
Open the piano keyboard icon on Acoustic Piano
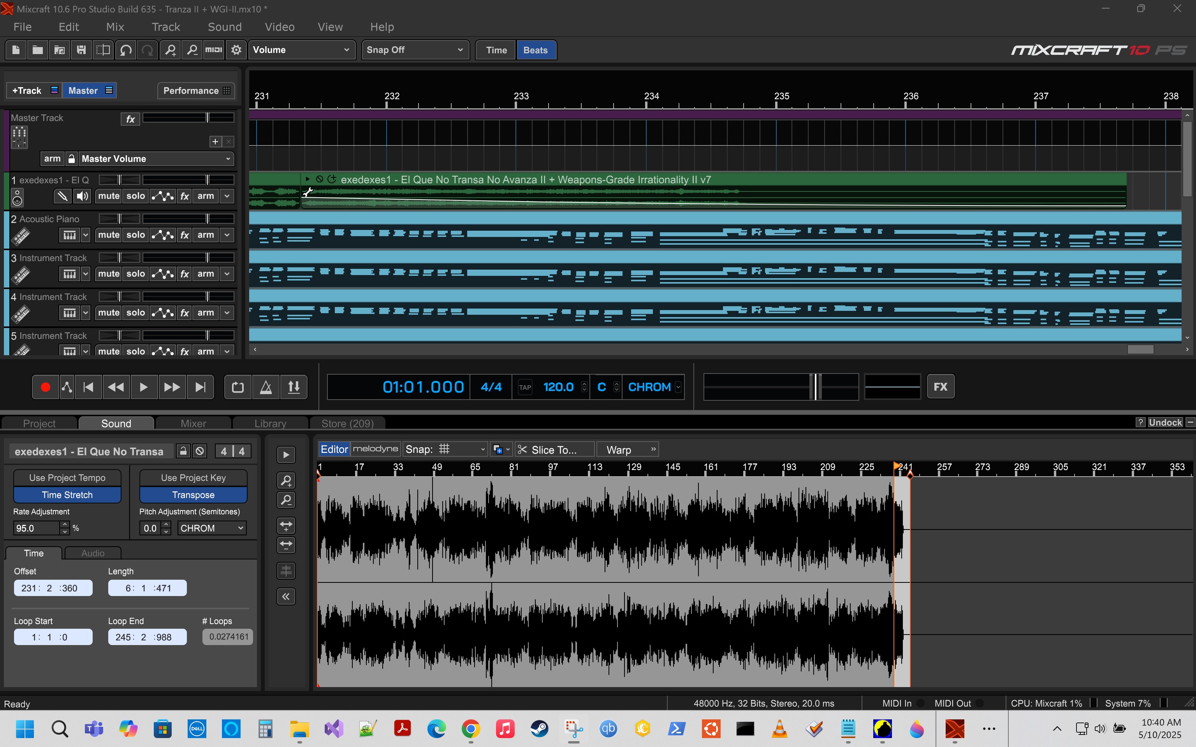coord(70,235)
